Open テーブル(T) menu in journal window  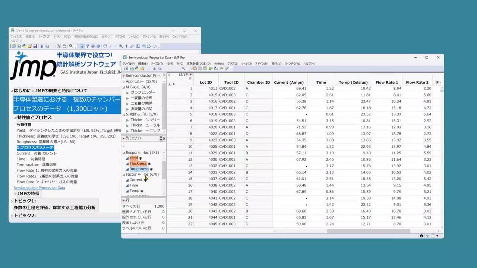tap(44, 37)
